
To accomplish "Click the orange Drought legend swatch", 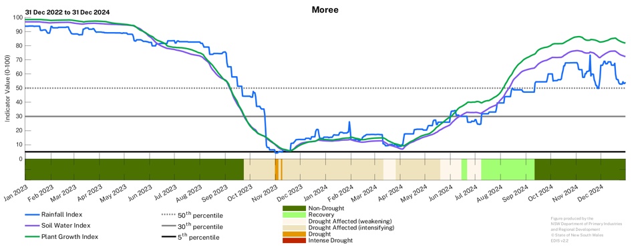I will point(294,234).
